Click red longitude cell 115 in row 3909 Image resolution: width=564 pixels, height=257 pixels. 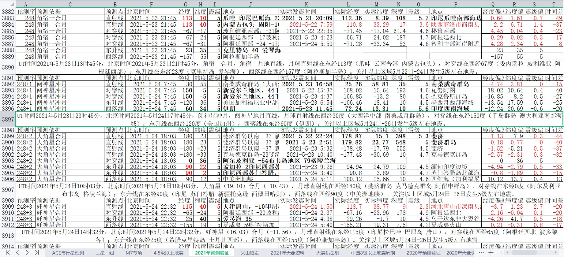tap(186, 207)
